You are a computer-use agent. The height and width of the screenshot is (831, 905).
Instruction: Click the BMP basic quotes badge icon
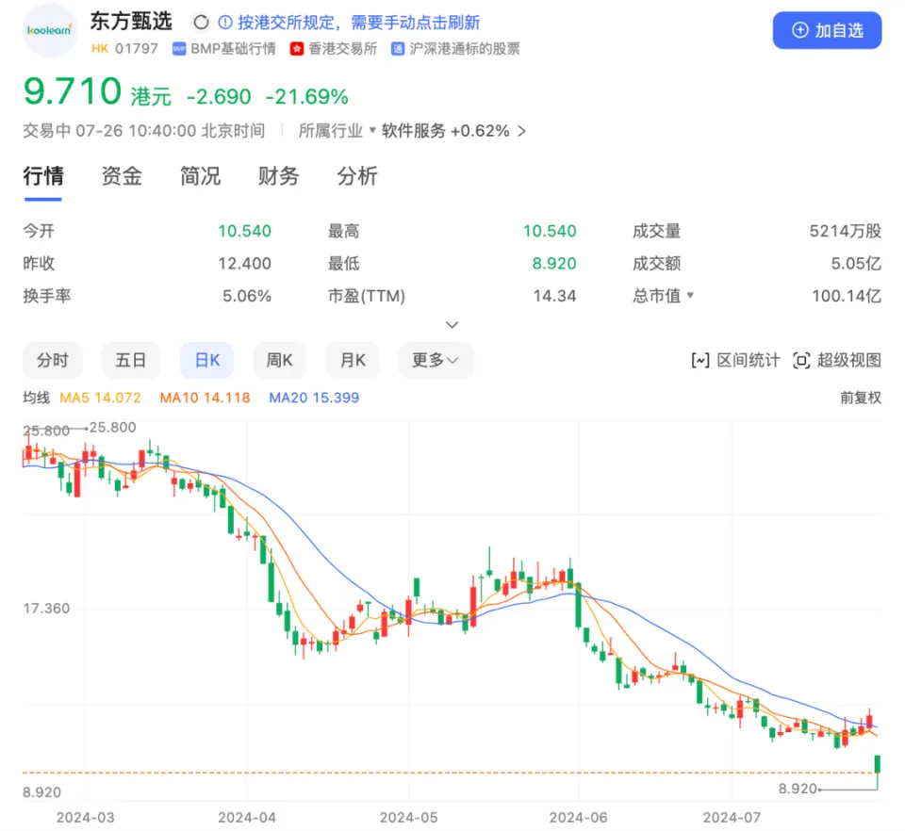[x=178, y=49]
